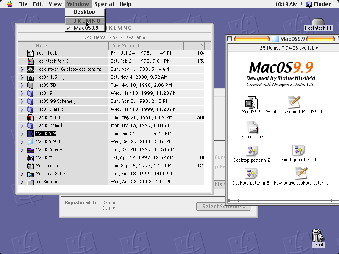Image resolution: width=339 pixels, height=254 pixels.
Task: Click the MacOS 99 Scheme ƒ folder icon
Action: pyautogui.click(x=30, y=101)
